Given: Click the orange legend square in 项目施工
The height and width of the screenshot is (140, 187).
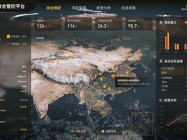Looking at the screenshot, I should pyautogui.click(x=186, y=22).
